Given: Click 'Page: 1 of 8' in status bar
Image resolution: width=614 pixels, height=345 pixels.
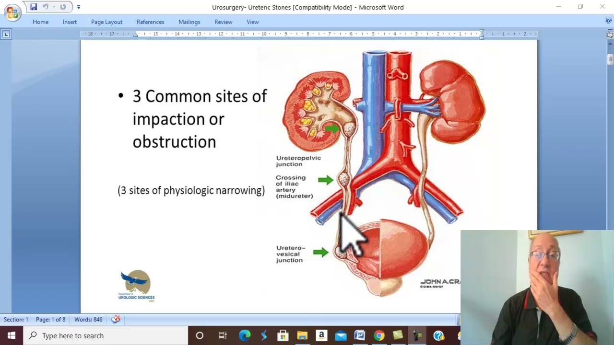Looking at the screenshot, I should click(x=50, y=320).
